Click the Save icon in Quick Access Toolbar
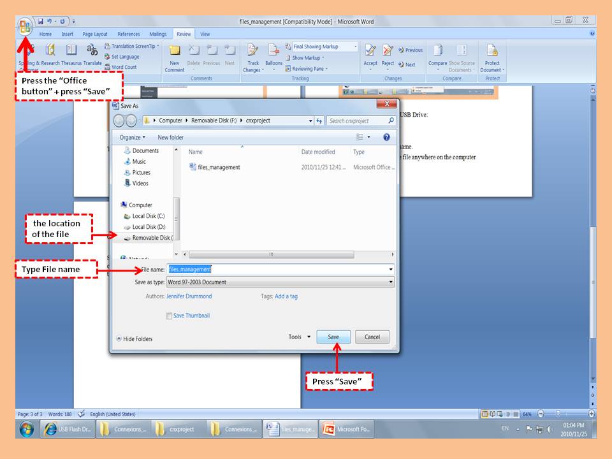This screenshot has height=459, width=612. [x=41, y=22]
